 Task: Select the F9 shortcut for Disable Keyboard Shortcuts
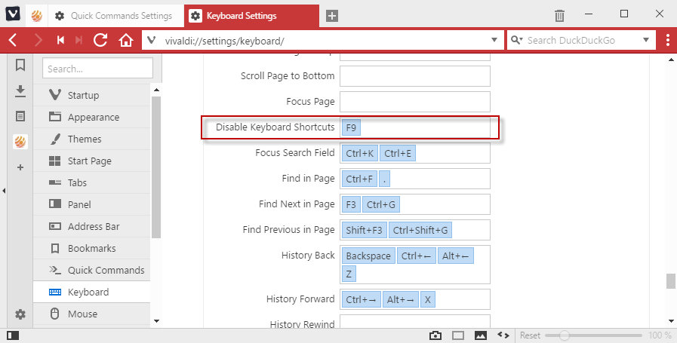(351, 127)
